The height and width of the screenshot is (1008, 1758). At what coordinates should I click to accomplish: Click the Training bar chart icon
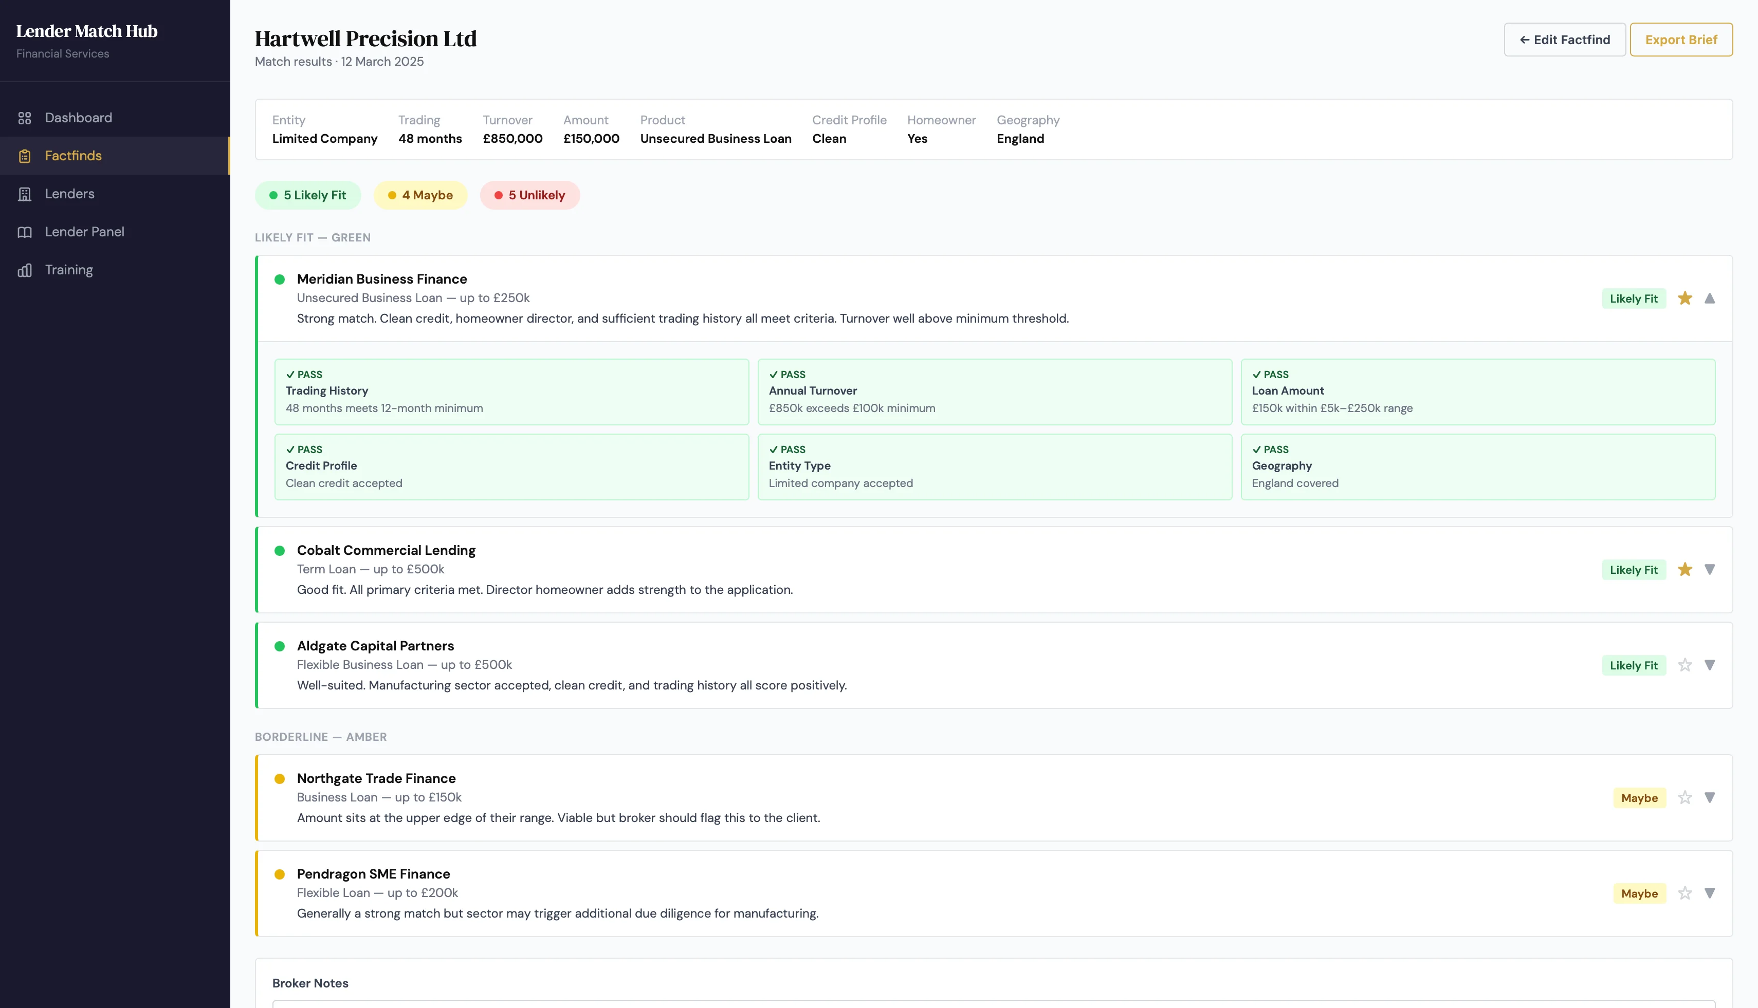tap(25, 270)
